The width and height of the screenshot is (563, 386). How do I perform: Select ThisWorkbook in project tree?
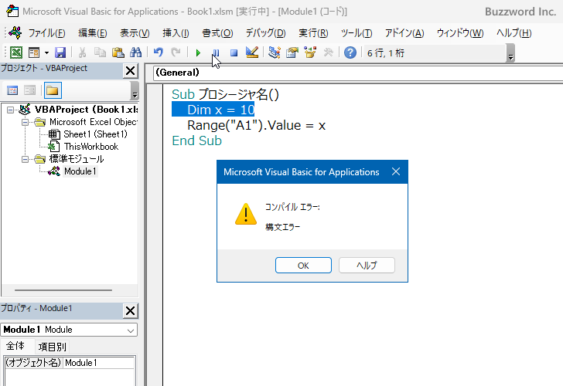91,147
